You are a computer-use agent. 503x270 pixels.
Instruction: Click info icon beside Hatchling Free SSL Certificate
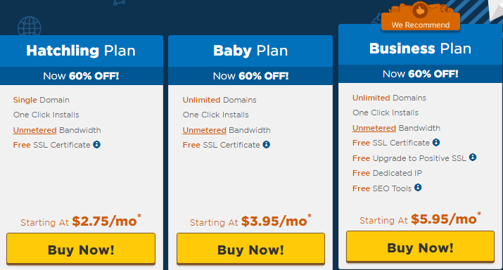coord(96,145)
